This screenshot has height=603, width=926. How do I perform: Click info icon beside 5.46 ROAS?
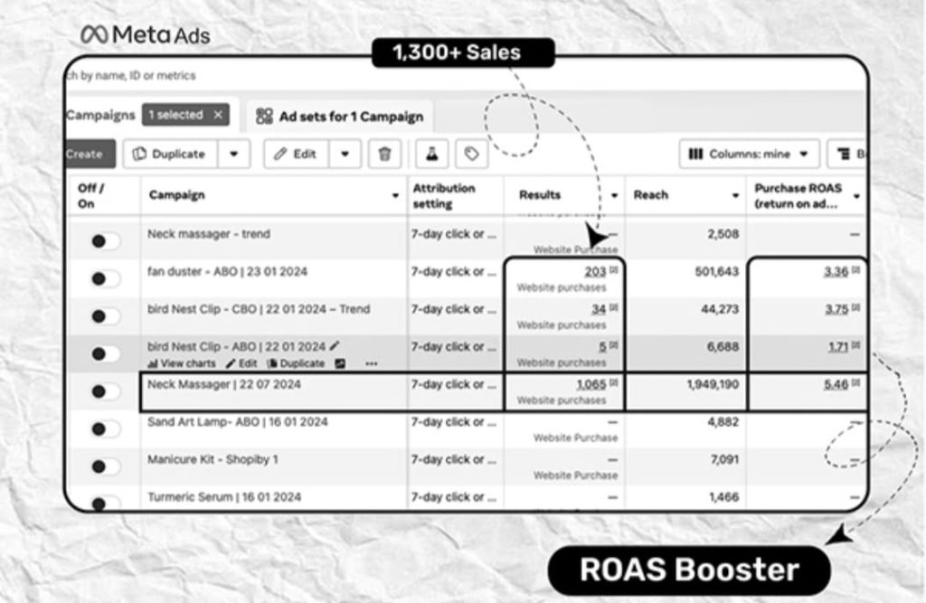coord(855,382)
